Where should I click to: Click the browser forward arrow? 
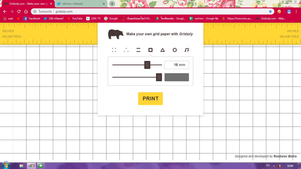click(x=12, y=12)
